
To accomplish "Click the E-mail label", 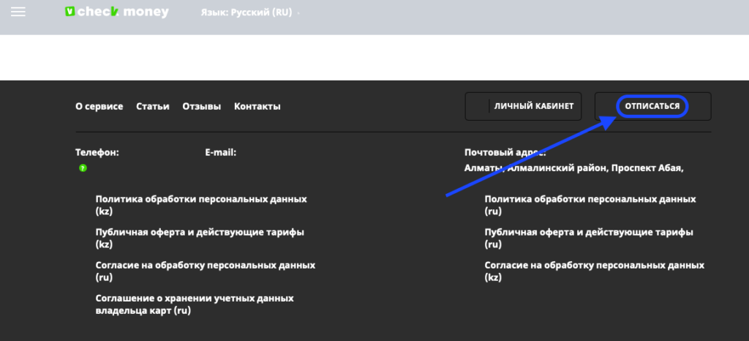I will pos(220,152).
